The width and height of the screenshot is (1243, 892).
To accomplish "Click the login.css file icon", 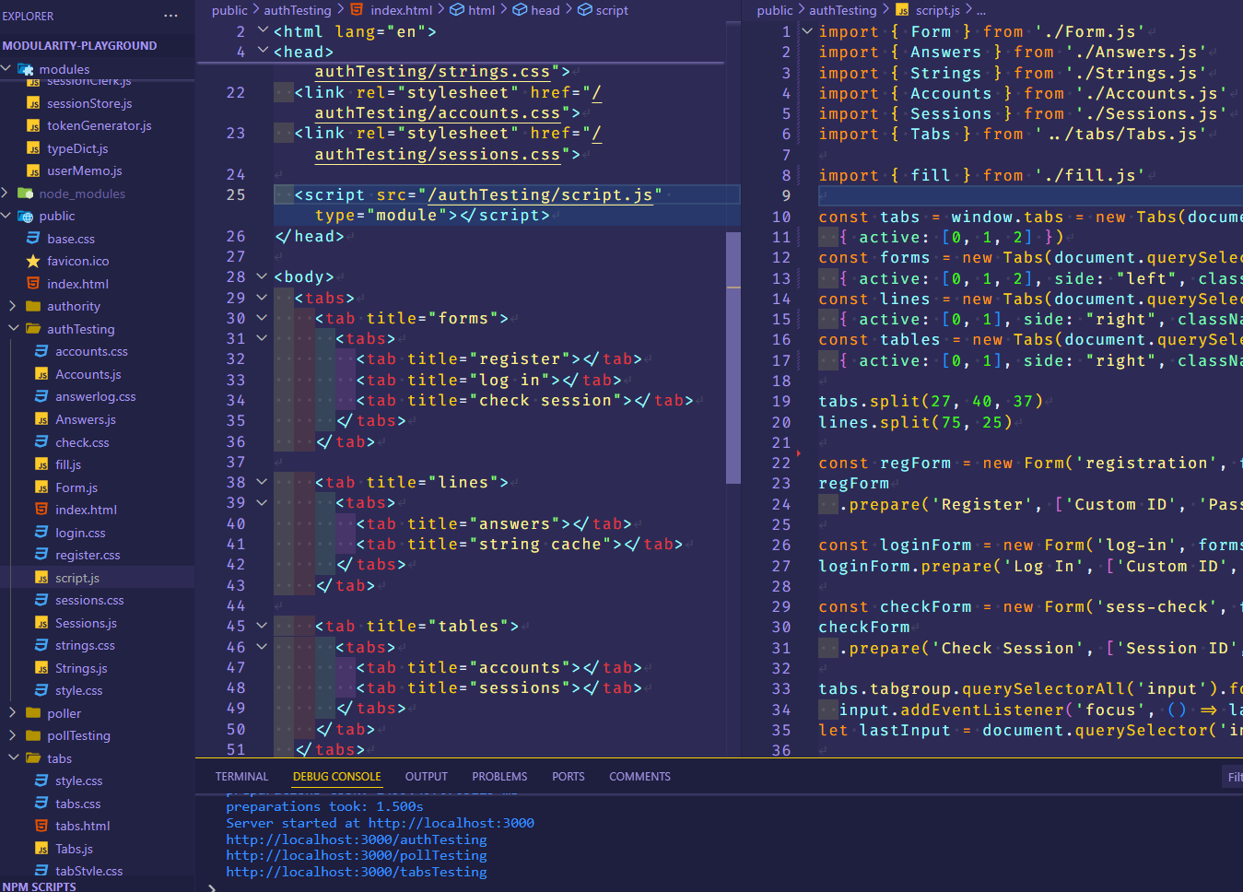I will [x=41, y=533].
